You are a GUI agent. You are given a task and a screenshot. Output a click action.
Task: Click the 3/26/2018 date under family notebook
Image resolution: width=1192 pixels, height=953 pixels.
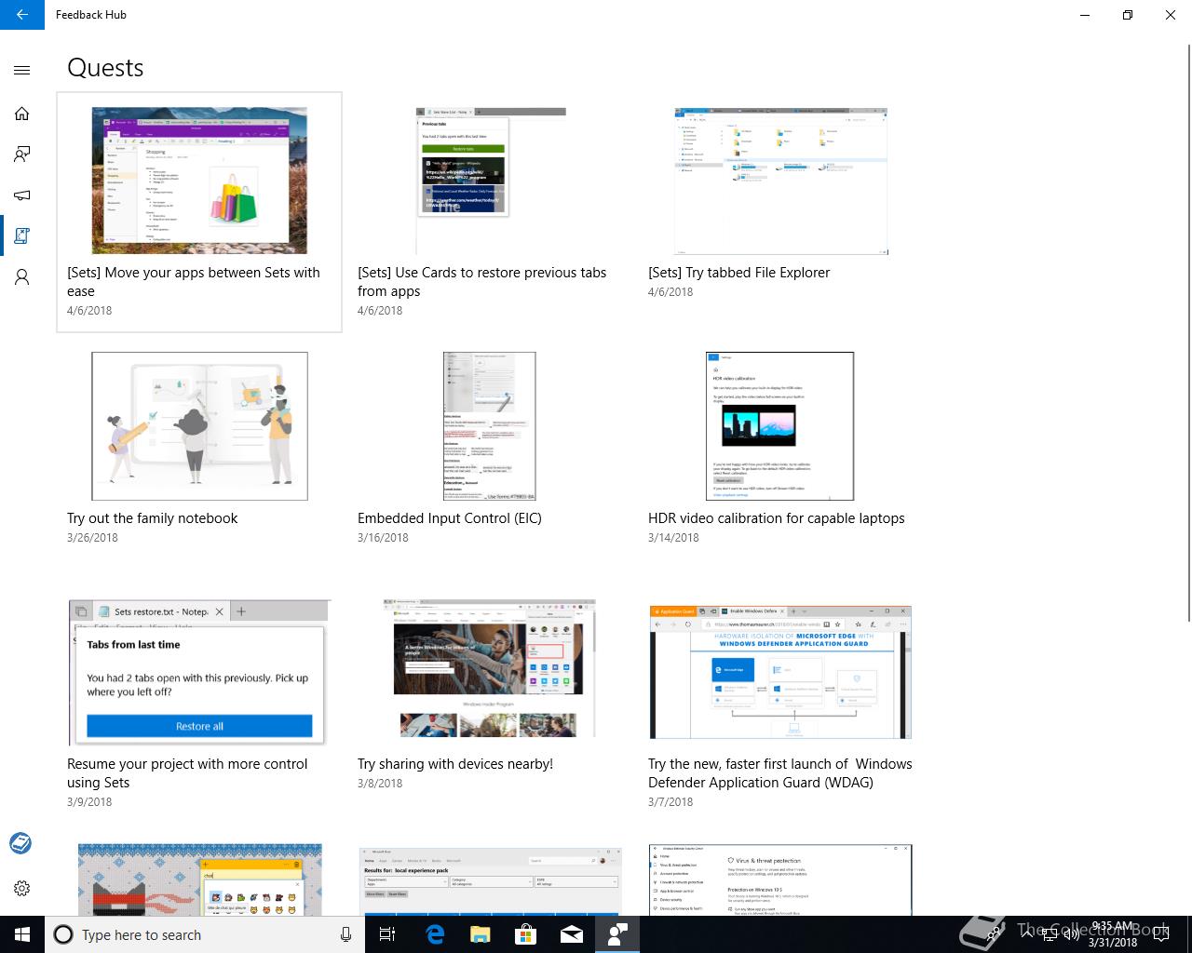(x=92, y=538)
